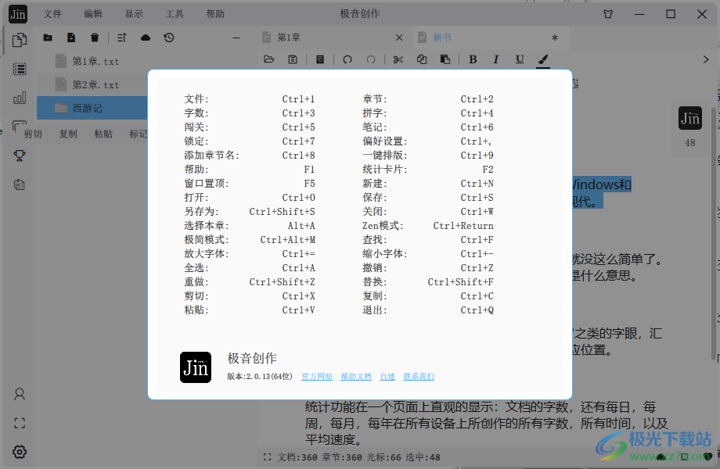The height and width of the screenshot is (469, 720).
Task: Click 粘贴 in the context bar
Action: (x=103, y=134)
